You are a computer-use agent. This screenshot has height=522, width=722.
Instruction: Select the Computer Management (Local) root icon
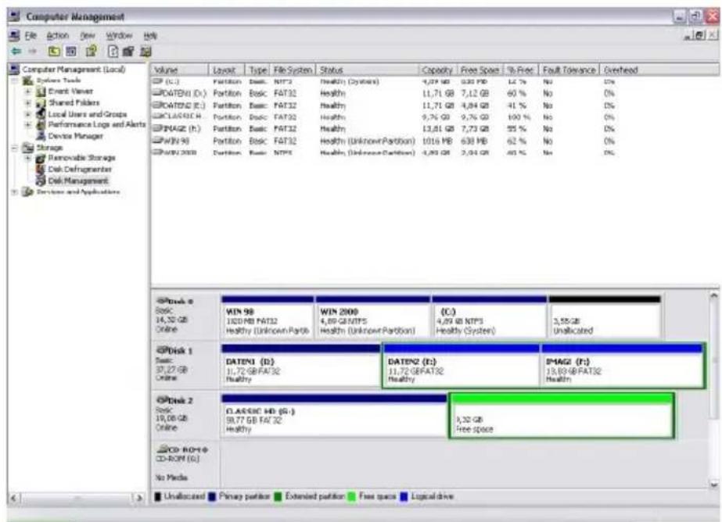pyautogui.click(x=14, y=70)
